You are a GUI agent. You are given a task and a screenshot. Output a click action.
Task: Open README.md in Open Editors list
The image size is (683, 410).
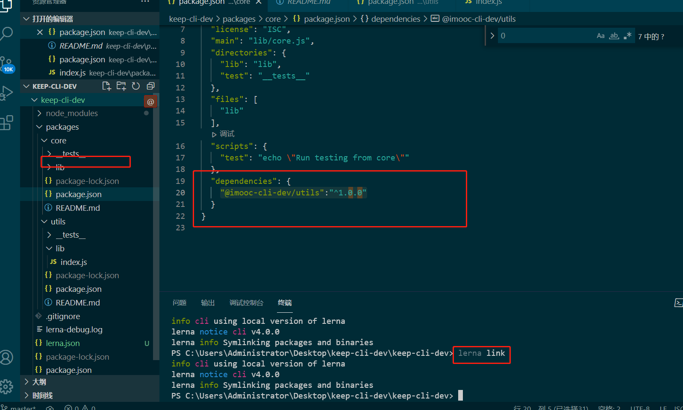90,46
